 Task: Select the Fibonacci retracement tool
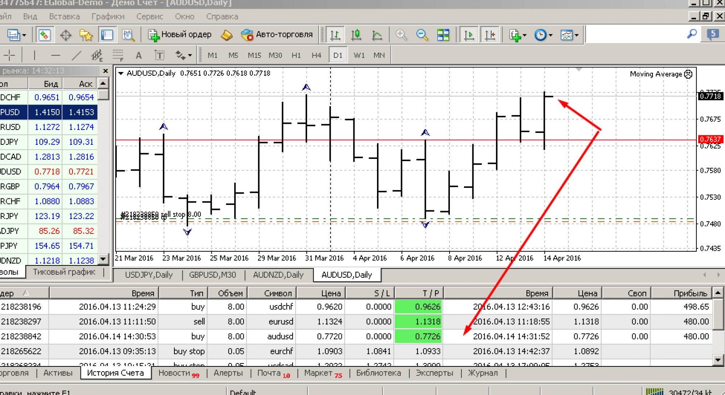118,55
